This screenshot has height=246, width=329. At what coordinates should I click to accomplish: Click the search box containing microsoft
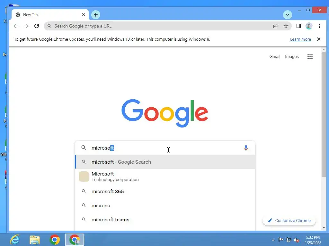coord(165,148)
